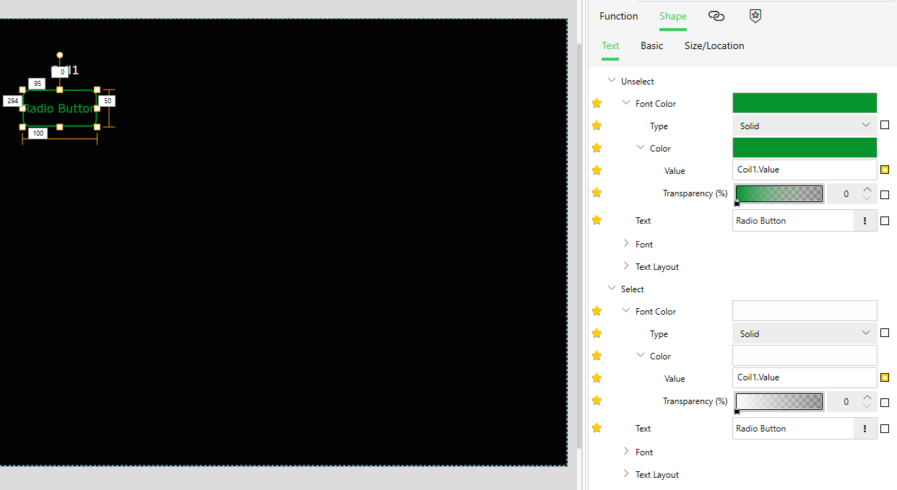This screenshot has width=897, height=490.
Task: Collapse the Select Font Color group
Action: [626, 311]
